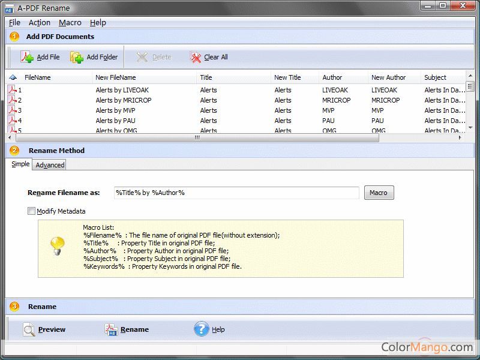Click the Clear All label
Viewport: 480px width, 360px height.
(x=216, y=57)
